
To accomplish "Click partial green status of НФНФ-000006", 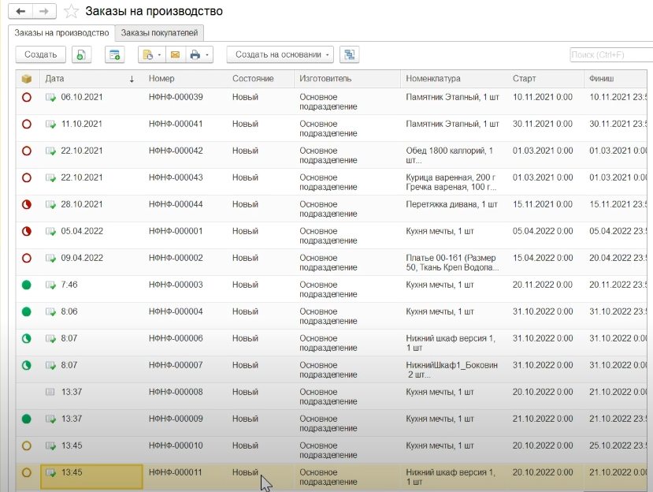I will click(27, 338).
